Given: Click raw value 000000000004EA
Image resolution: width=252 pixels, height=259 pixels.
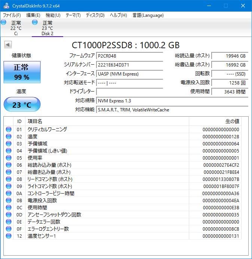Looking at the screenshot, I should (221, 201).
